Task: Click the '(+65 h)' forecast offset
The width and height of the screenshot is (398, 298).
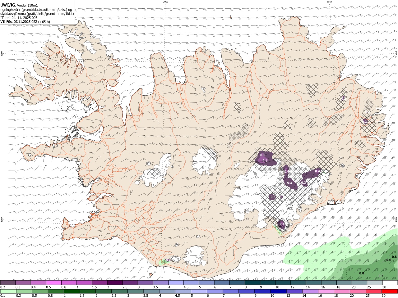Action: (44, 22)
